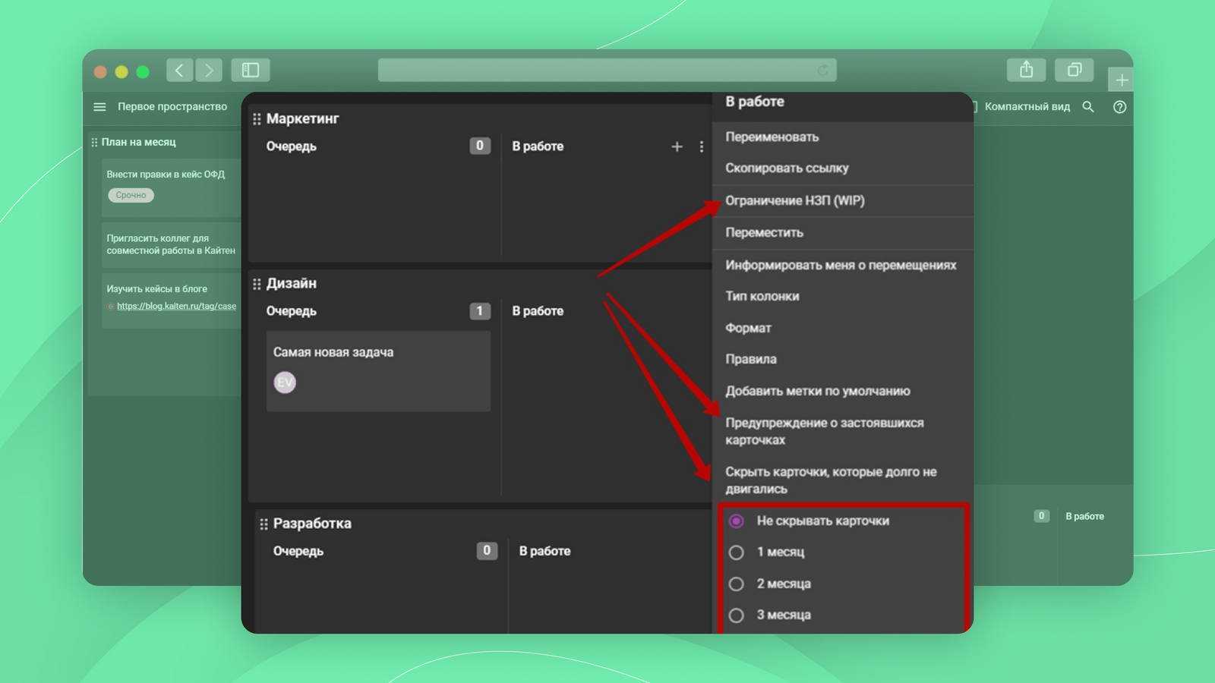Follow the blog.kaiten.ru/tag/case link
The height and width of the screenshot is (683, 1215).
176,306
